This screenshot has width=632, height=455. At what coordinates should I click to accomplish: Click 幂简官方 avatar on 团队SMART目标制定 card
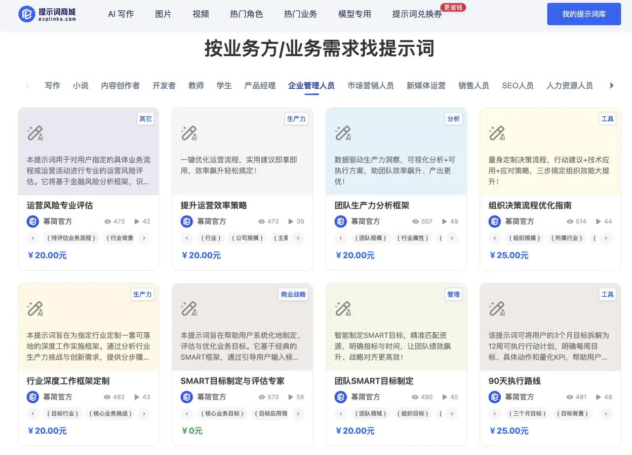click(x=341, y=397)
